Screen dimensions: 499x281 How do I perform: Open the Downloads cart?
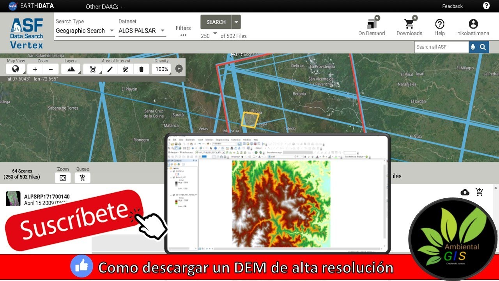click(x=409, y=26)
